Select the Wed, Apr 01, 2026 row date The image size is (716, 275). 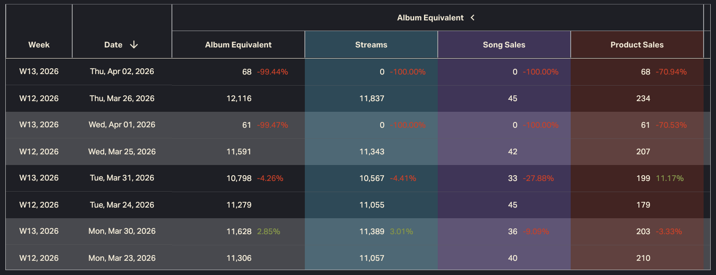click(122, 125)
